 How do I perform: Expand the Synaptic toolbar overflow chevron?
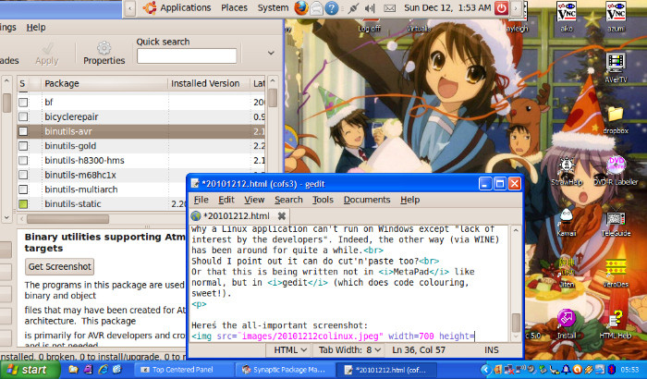[271, 53]
